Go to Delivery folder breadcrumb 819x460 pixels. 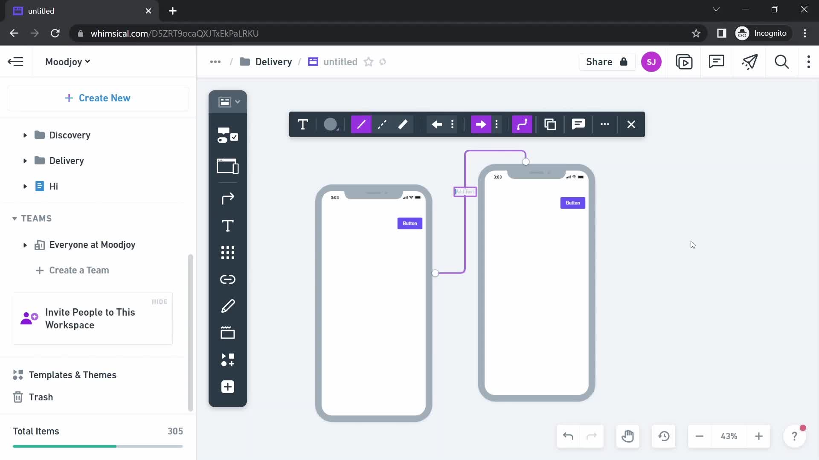pyautogui.click(x=266, y=62)
